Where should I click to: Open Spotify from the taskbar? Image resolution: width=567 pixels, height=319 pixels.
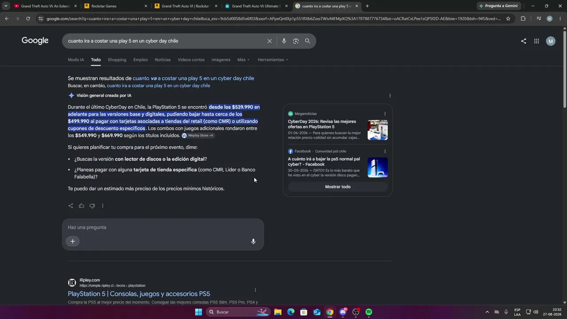coord(369,312)
